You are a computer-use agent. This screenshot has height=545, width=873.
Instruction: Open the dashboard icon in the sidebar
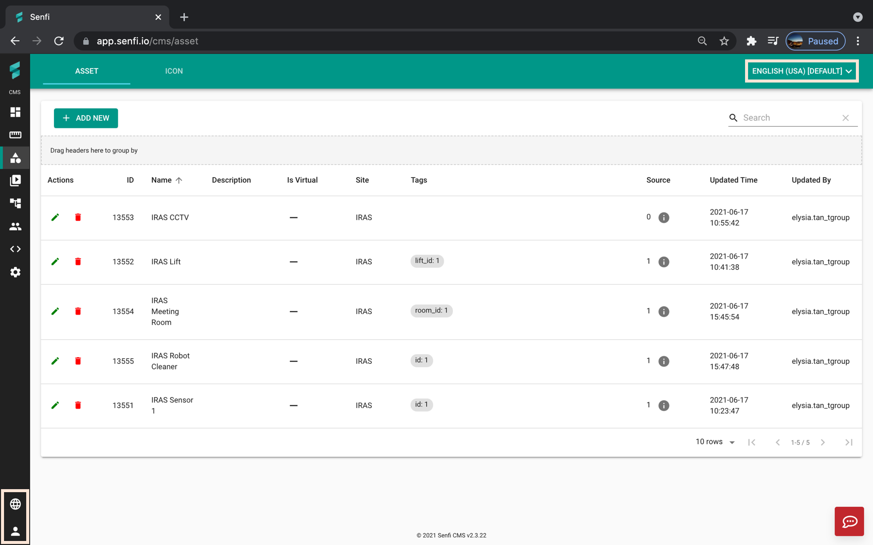[x=15, y=112]
